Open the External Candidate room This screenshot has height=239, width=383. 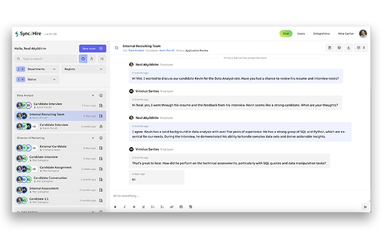point(60,148)
